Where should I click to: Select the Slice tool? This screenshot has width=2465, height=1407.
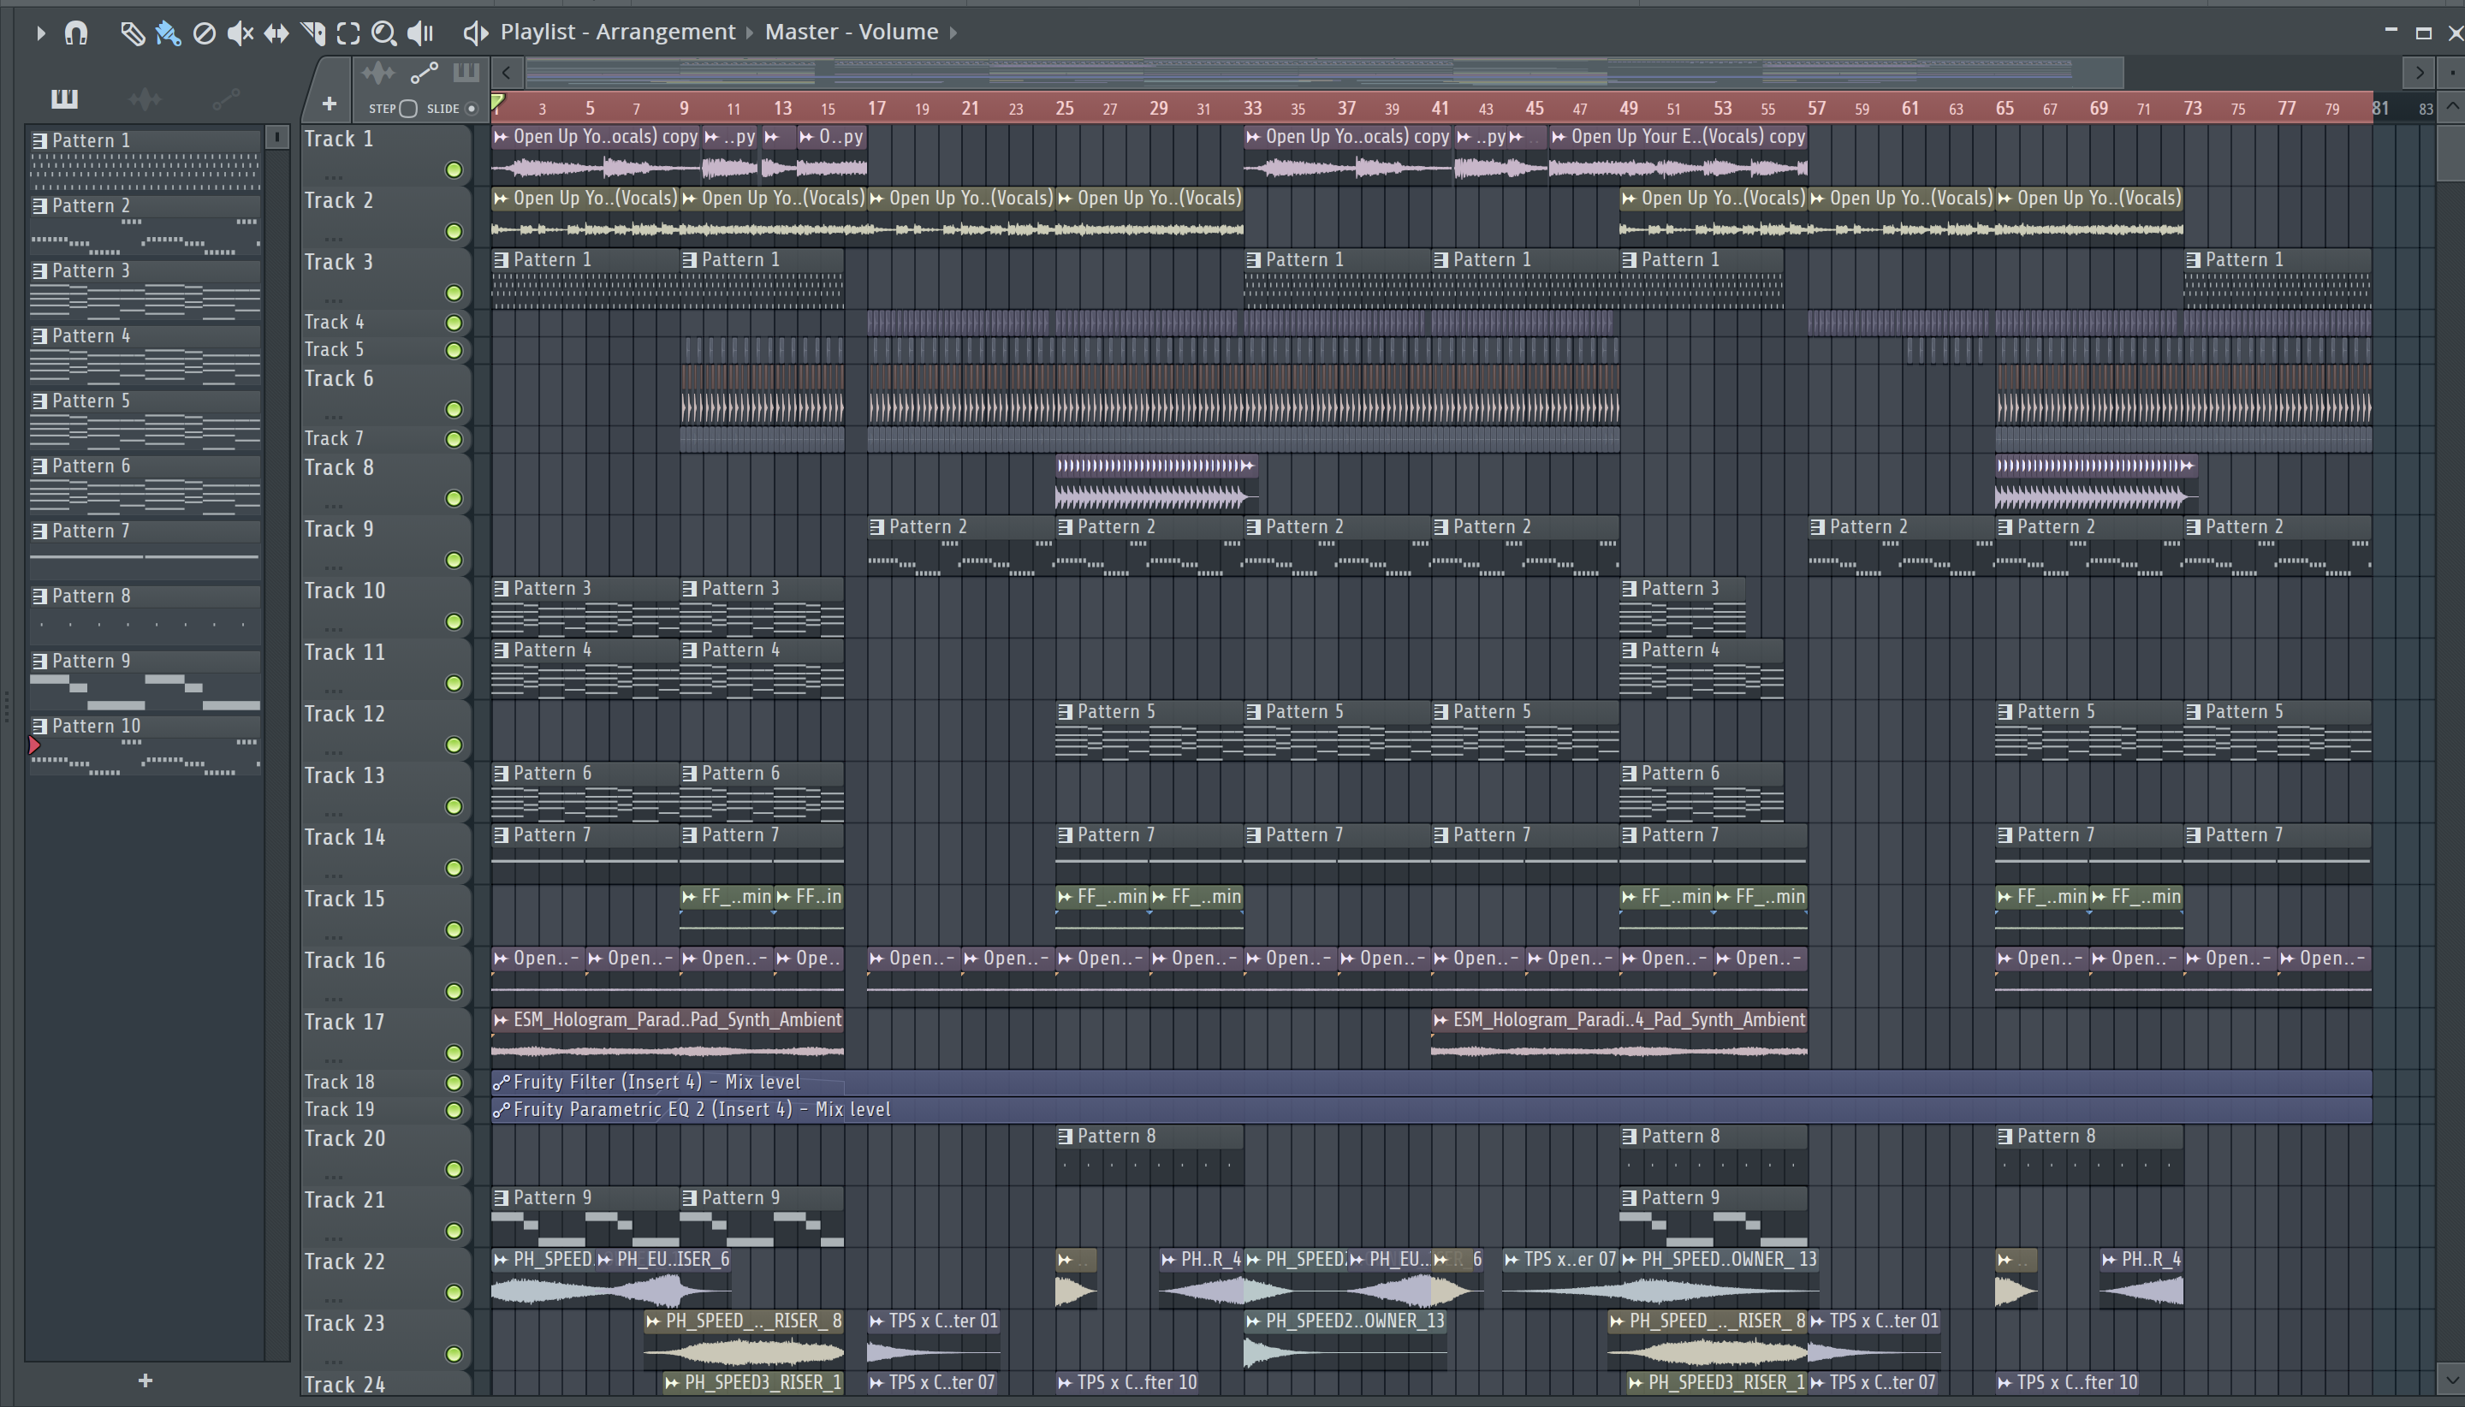click(x=312, y=34)
